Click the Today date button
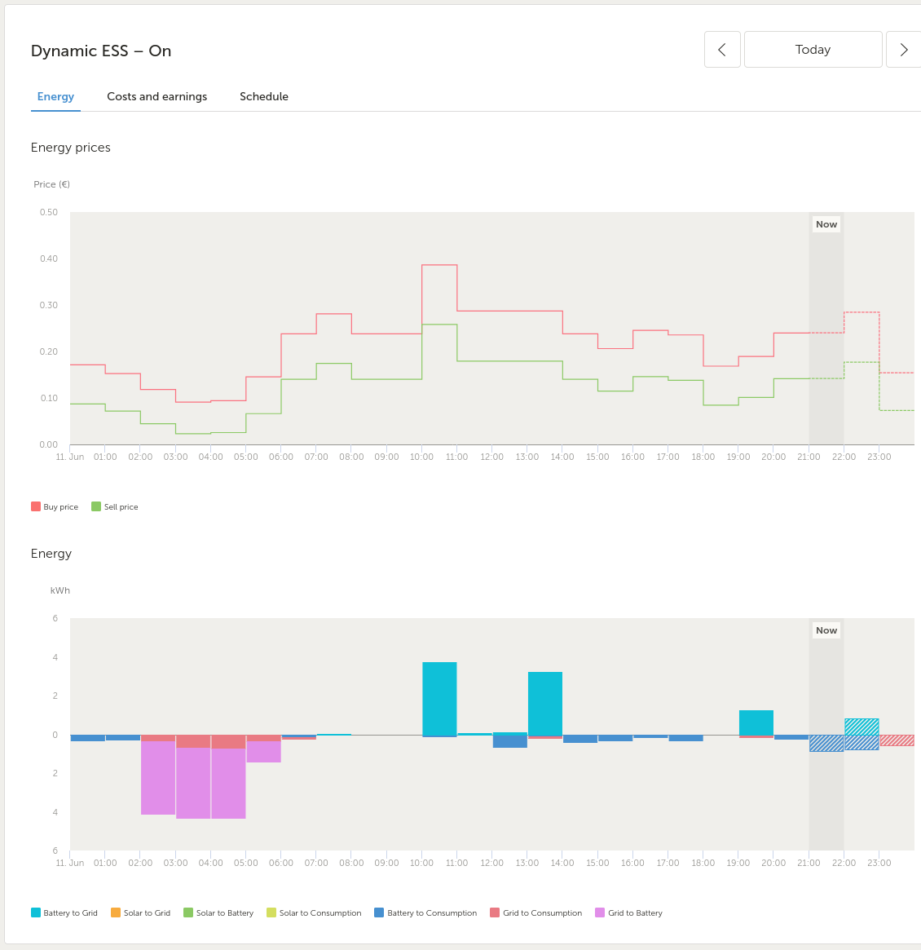The height and width of the screenshot is (950, 921). pos(813,50)
